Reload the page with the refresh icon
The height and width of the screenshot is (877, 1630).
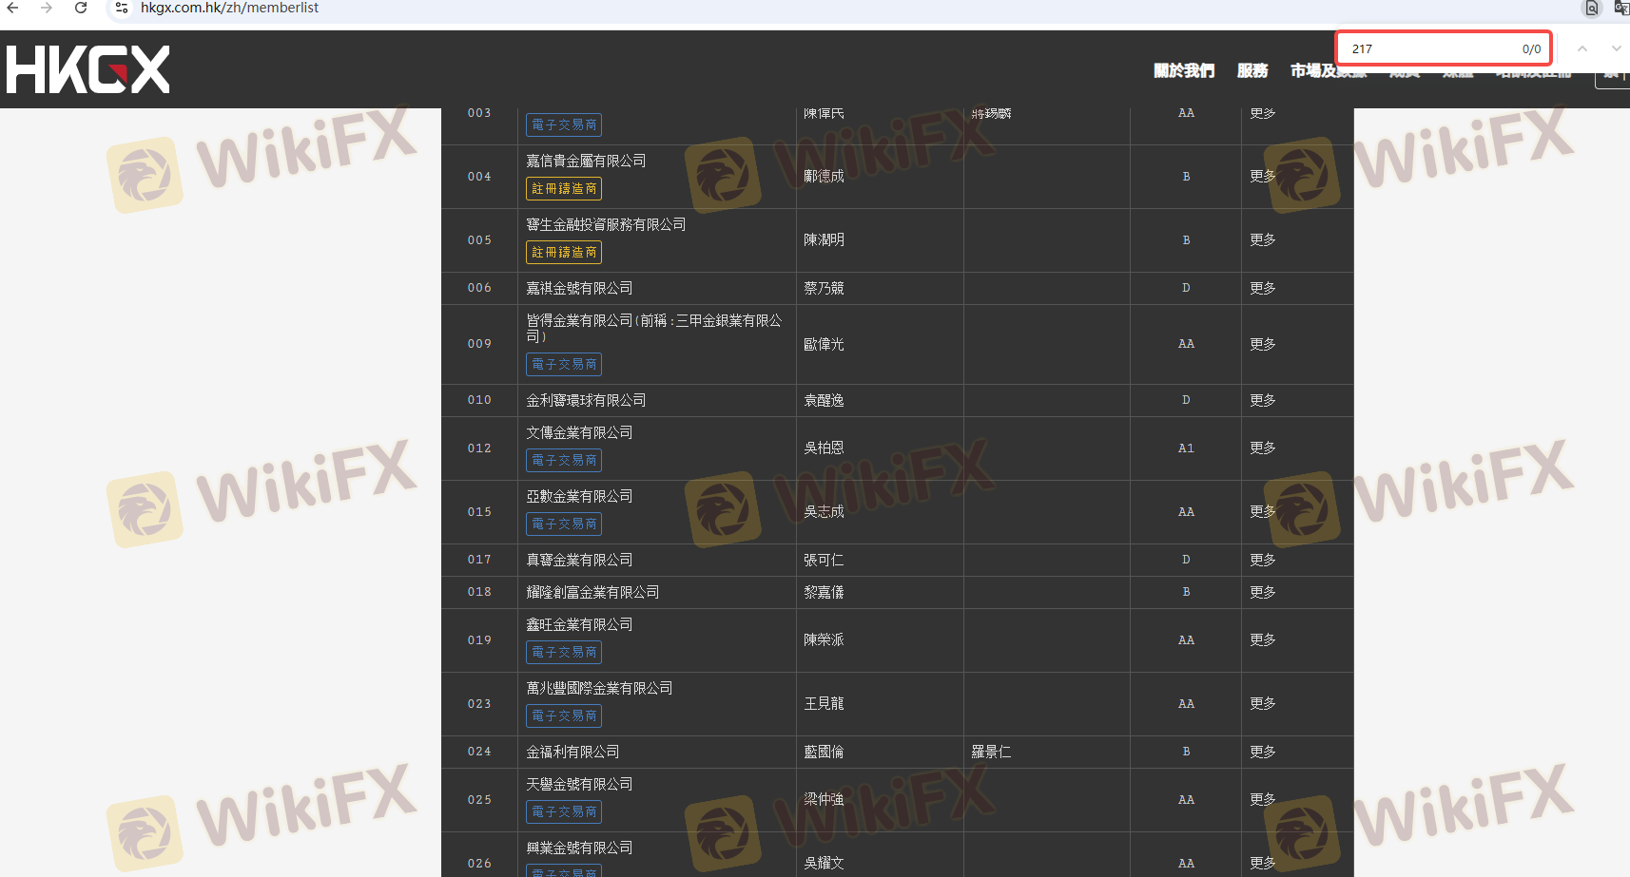pyautogui.click(x=81, y=8)
